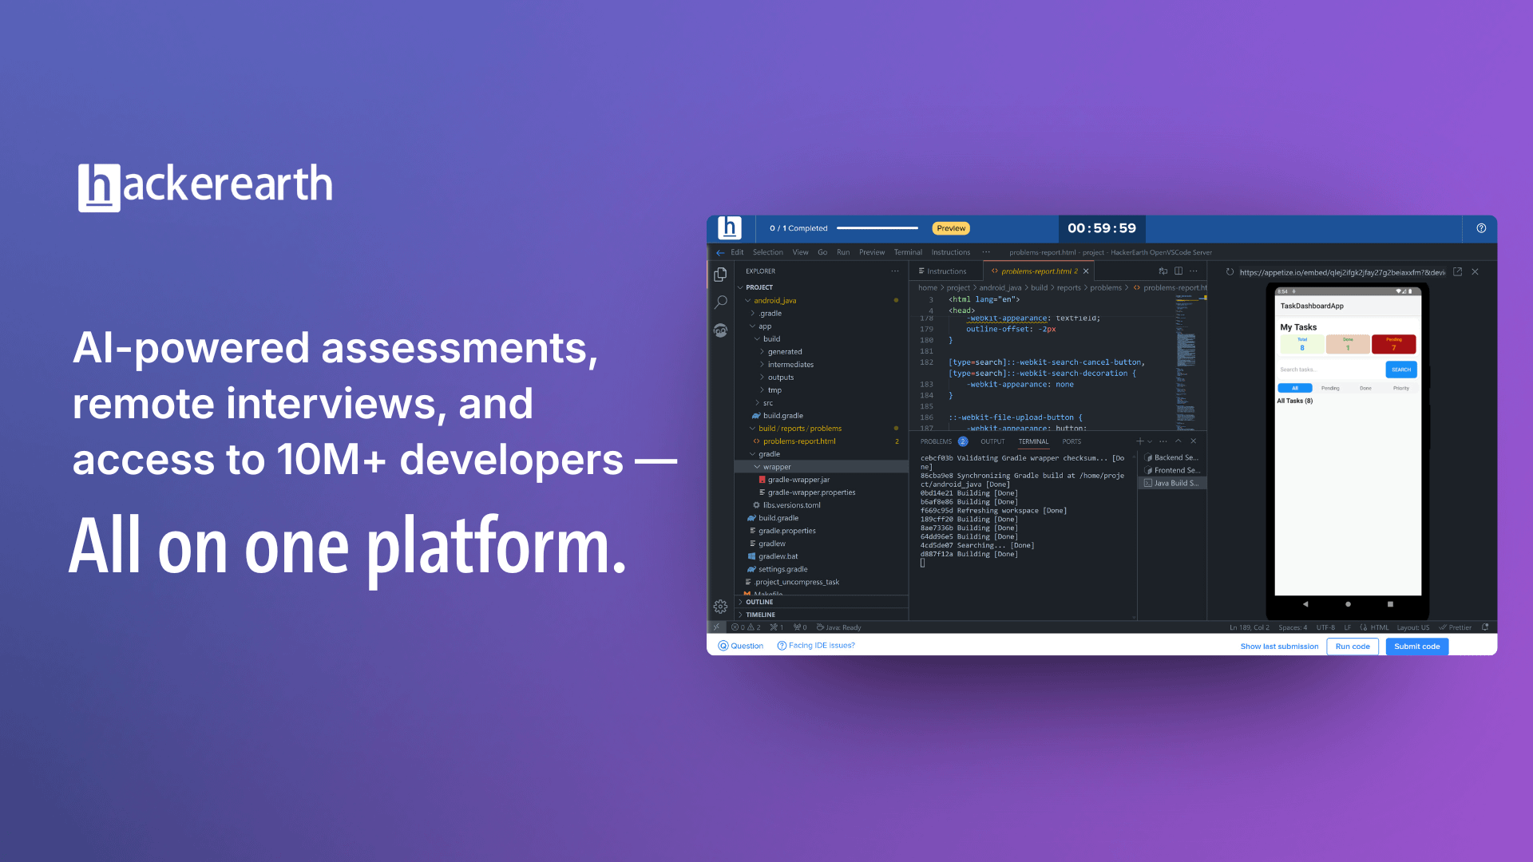Collapse the wrapper folder
The image size is (1533, 862).
(x=776, y=467)
